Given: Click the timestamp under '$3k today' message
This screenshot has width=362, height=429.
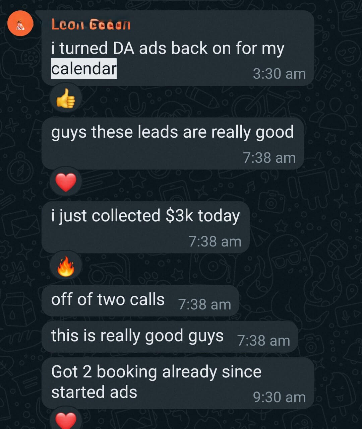Looking at the screenshot, I should [x=215, y=241].
